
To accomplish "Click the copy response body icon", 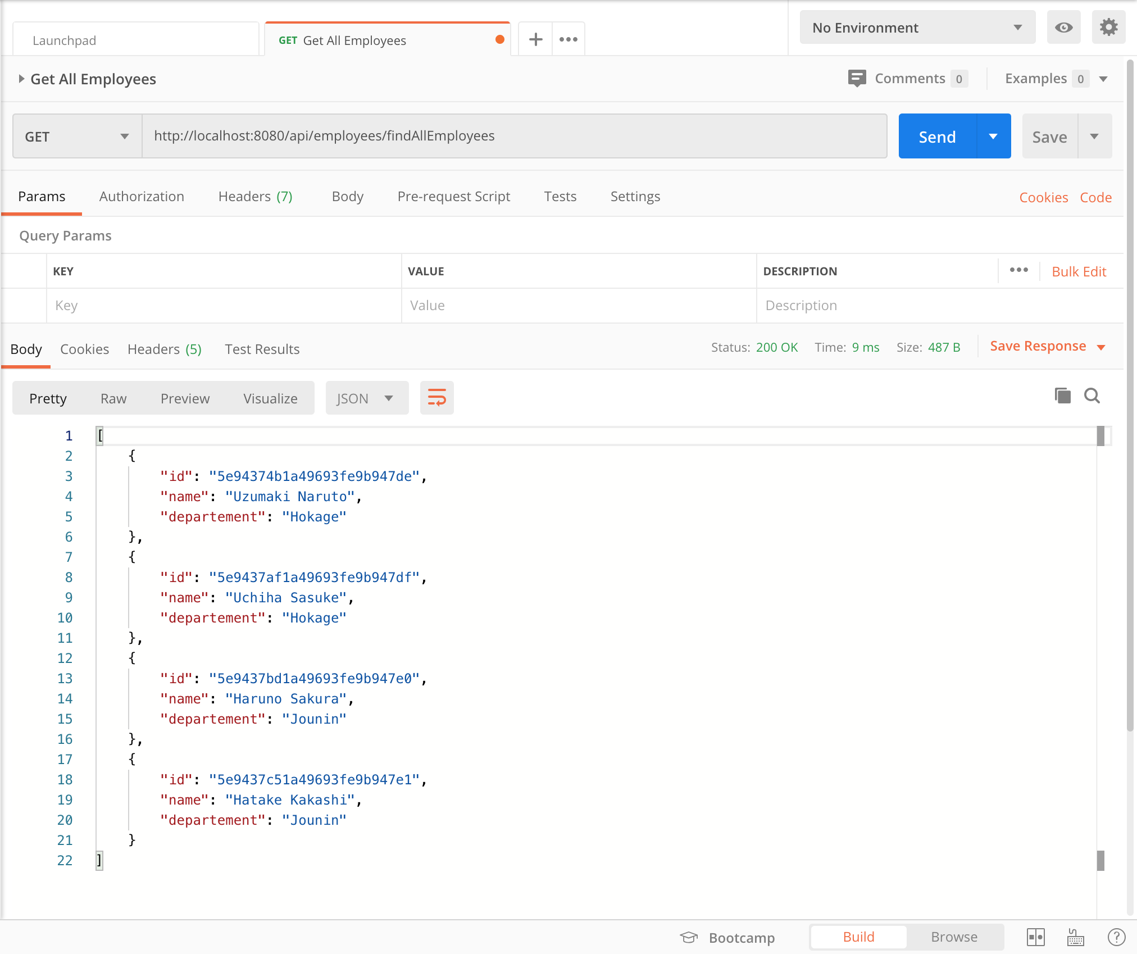I will click(1062, 396).
